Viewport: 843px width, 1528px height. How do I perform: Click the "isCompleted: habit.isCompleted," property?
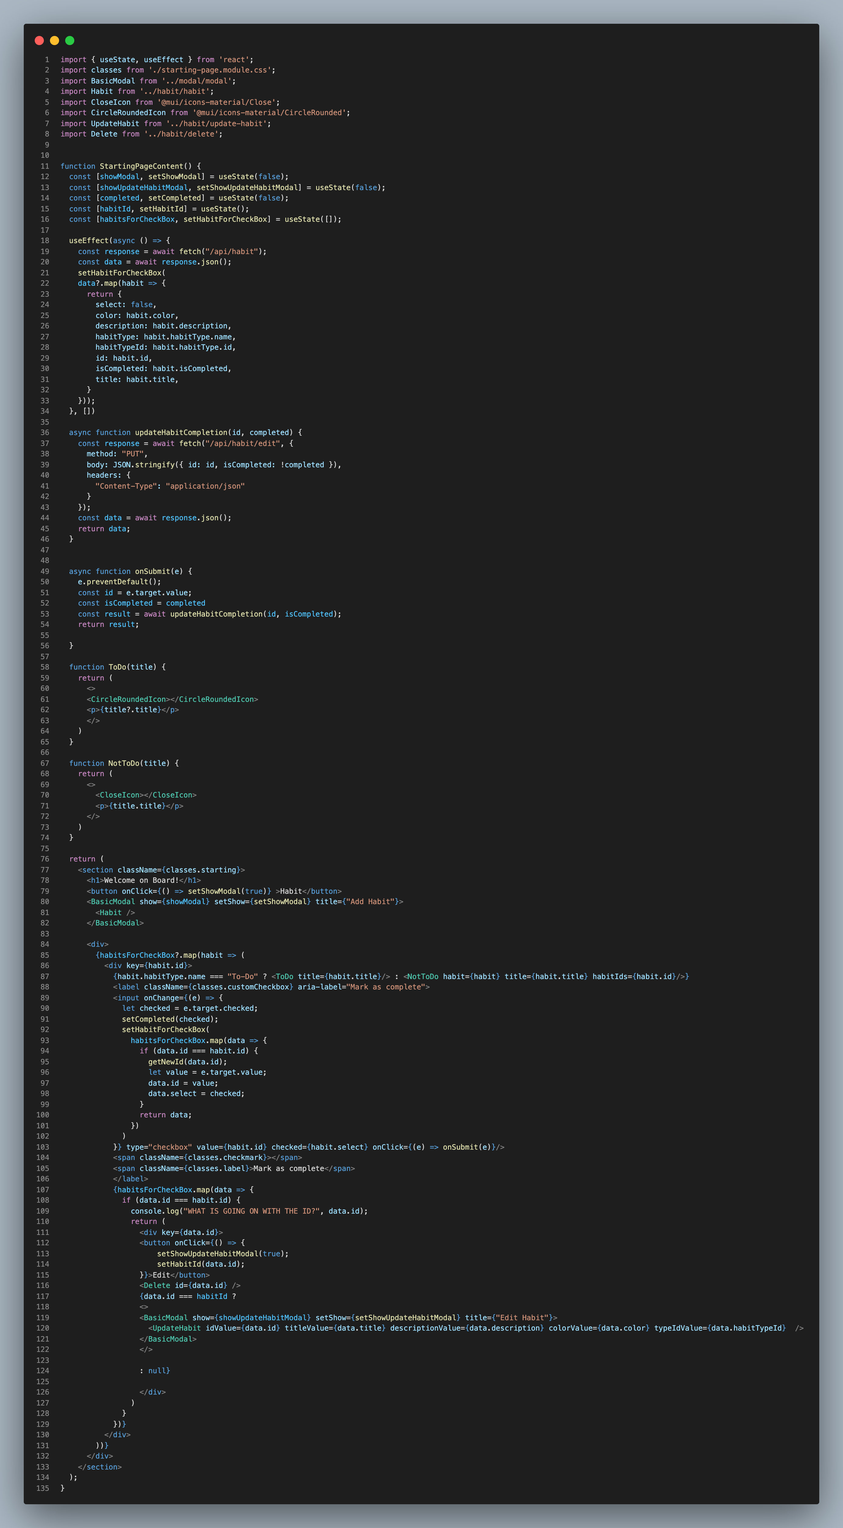pos(164,369)
